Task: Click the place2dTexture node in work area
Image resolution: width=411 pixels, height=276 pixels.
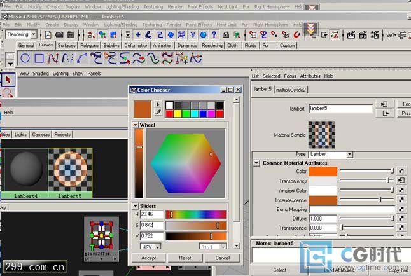Action: pyautogui.click(x=101, y=239)
